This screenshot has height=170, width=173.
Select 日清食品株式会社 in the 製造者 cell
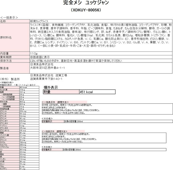pos(42,64)
